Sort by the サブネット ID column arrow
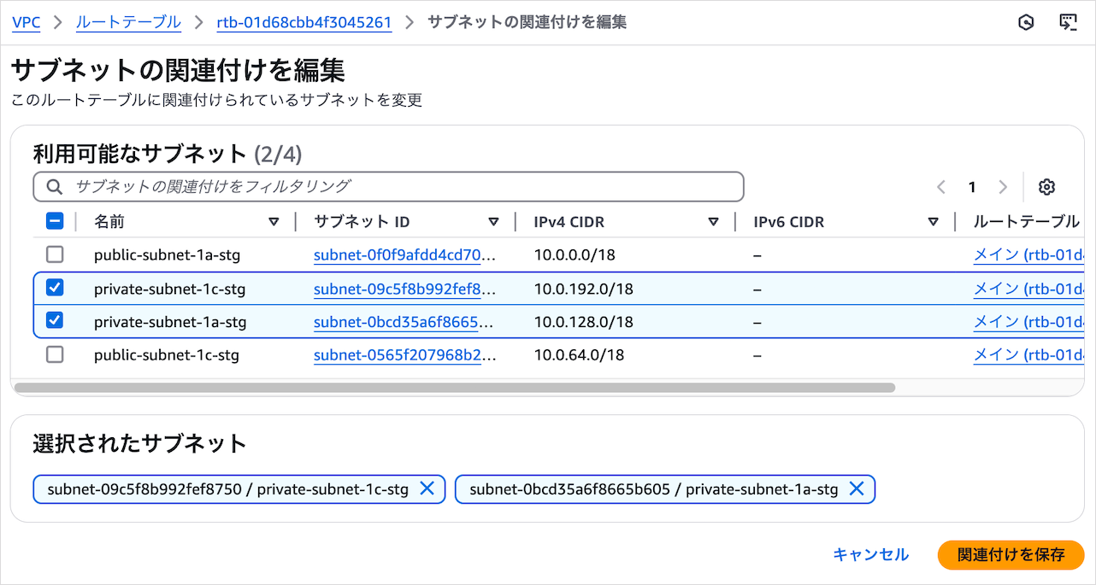Viewport: 1096px width, 585px height. (493, 222)
